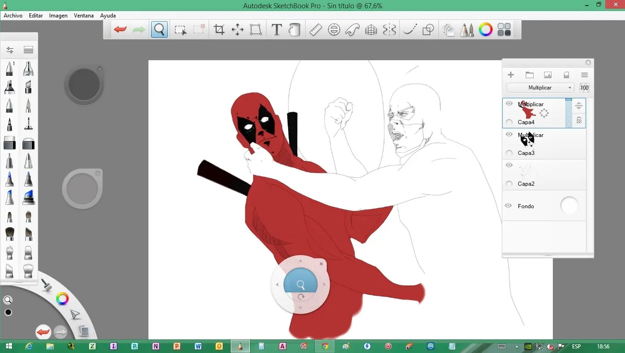Image resolution: width=625 pixels, height=353 pixels.
Task: Open the Multiplicar blend mode dropdown
Action: click(x=540, y=88)
